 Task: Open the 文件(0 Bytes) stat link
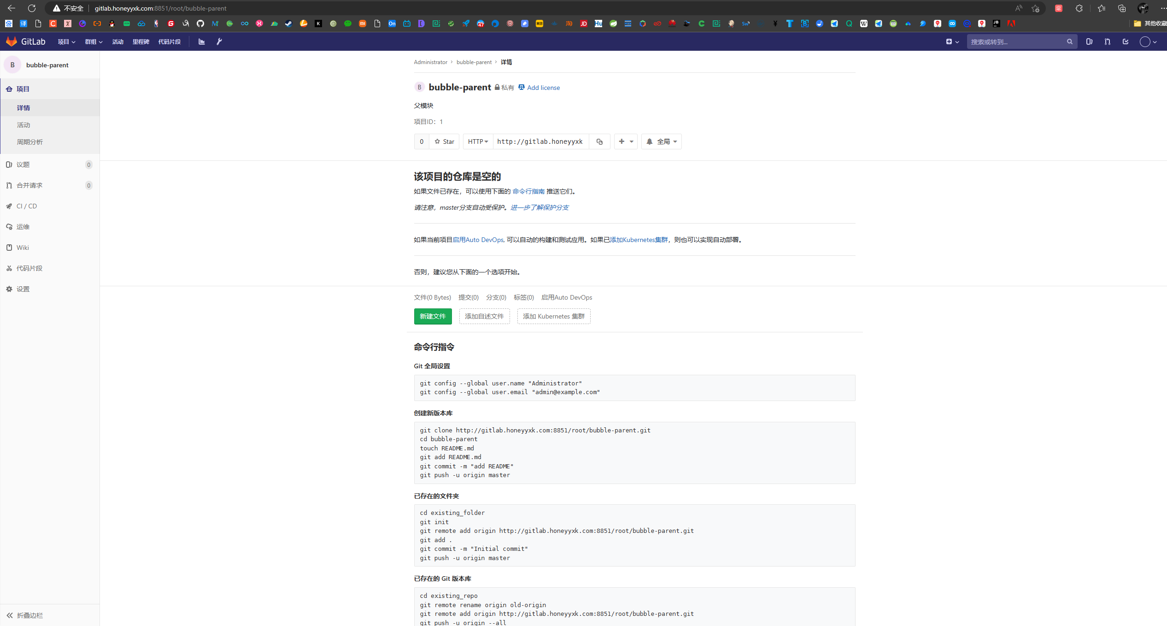tap(432, 297)
